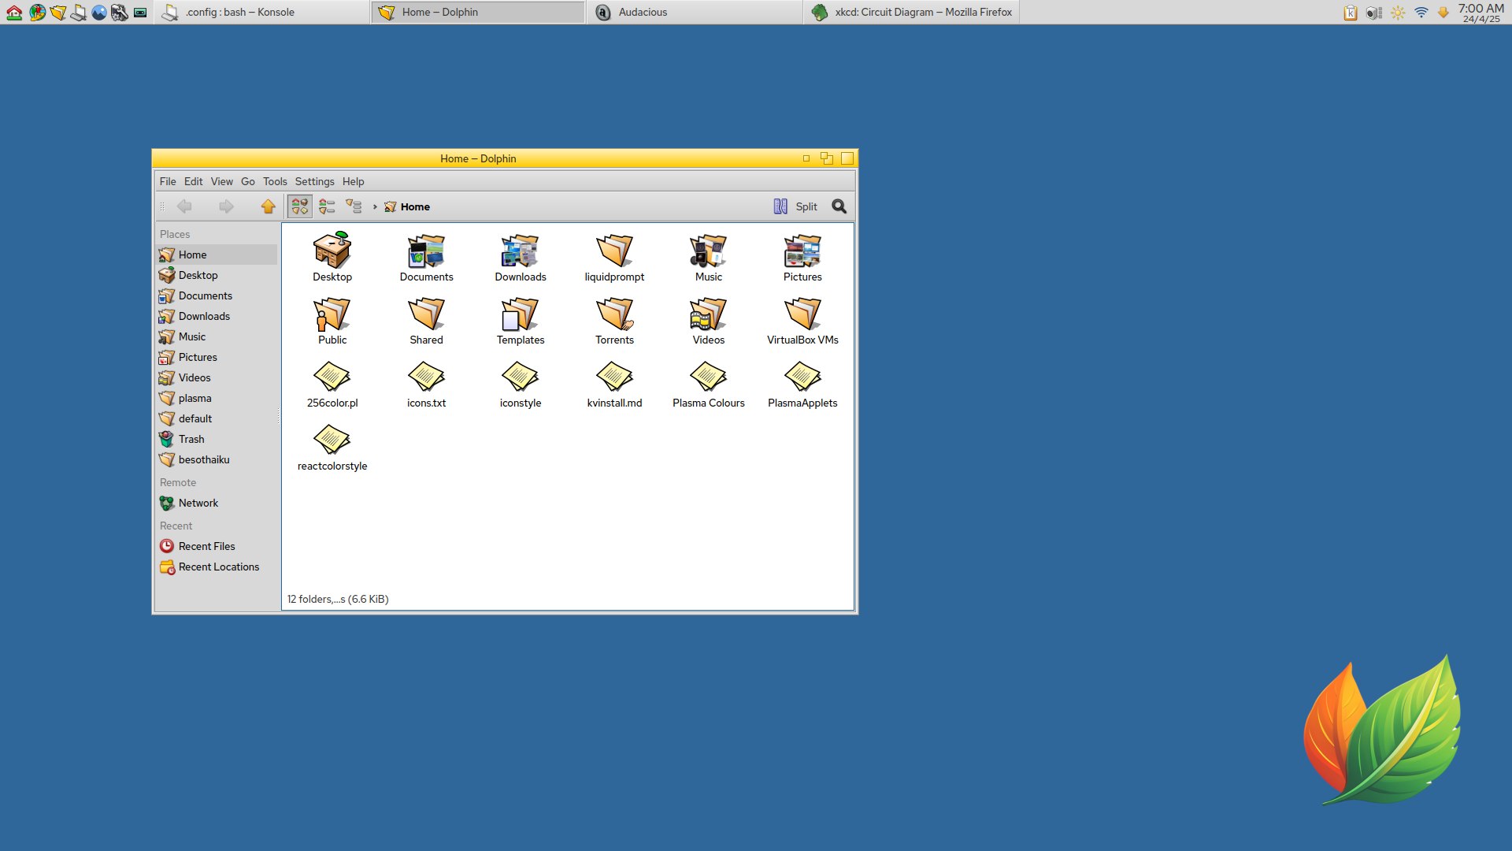This screenshot has width=1512, height=851.
Task: Select Desktop in Places sidebar
Action: pos(217,275)
